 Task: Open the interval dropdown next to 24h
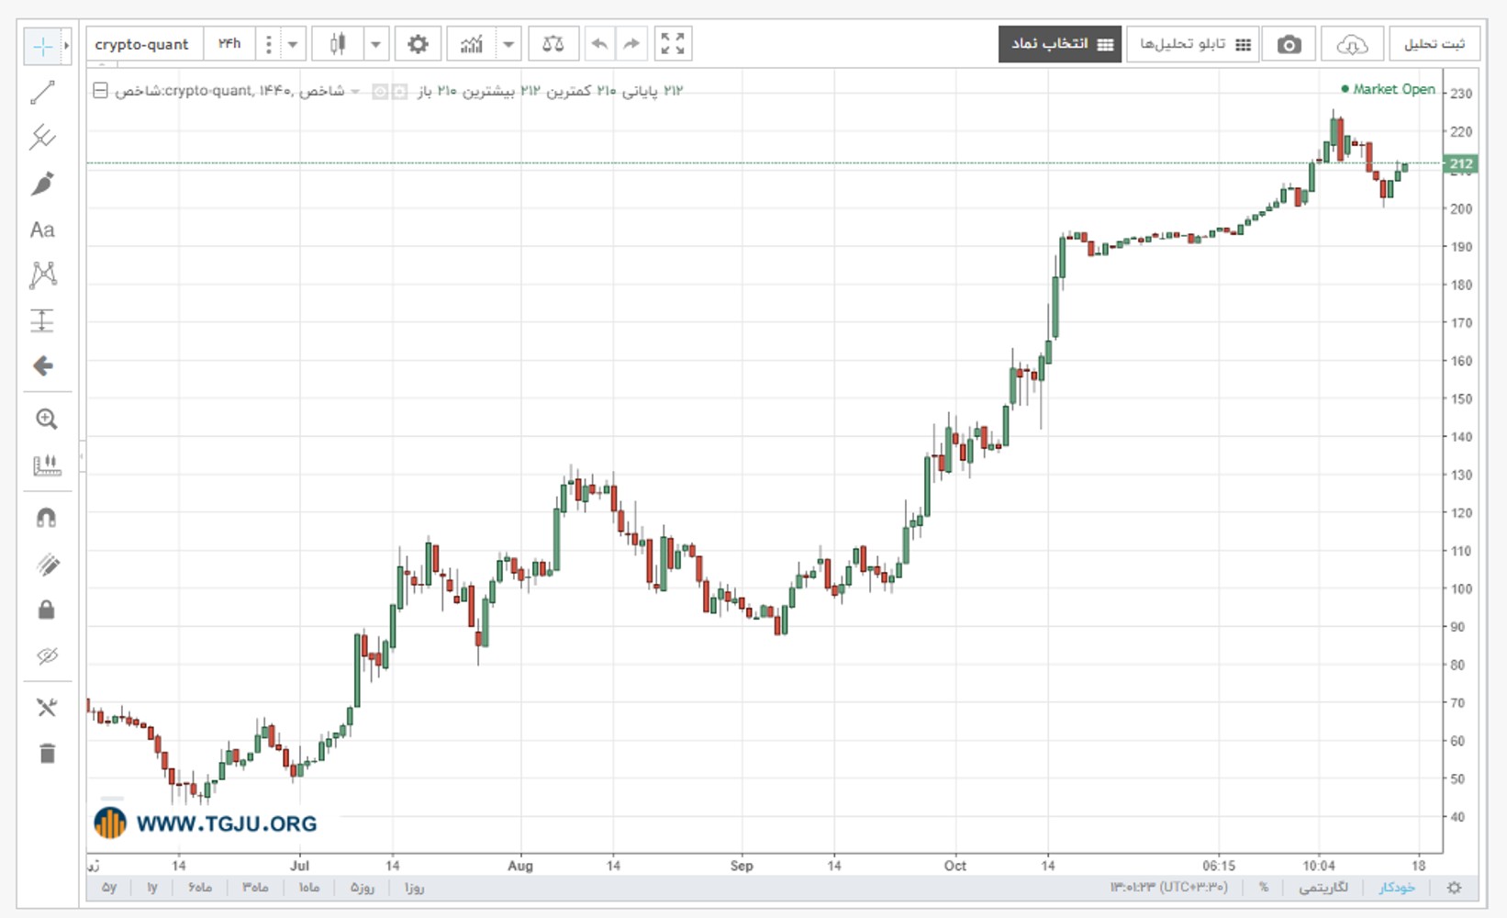click(x=293, y=44)
